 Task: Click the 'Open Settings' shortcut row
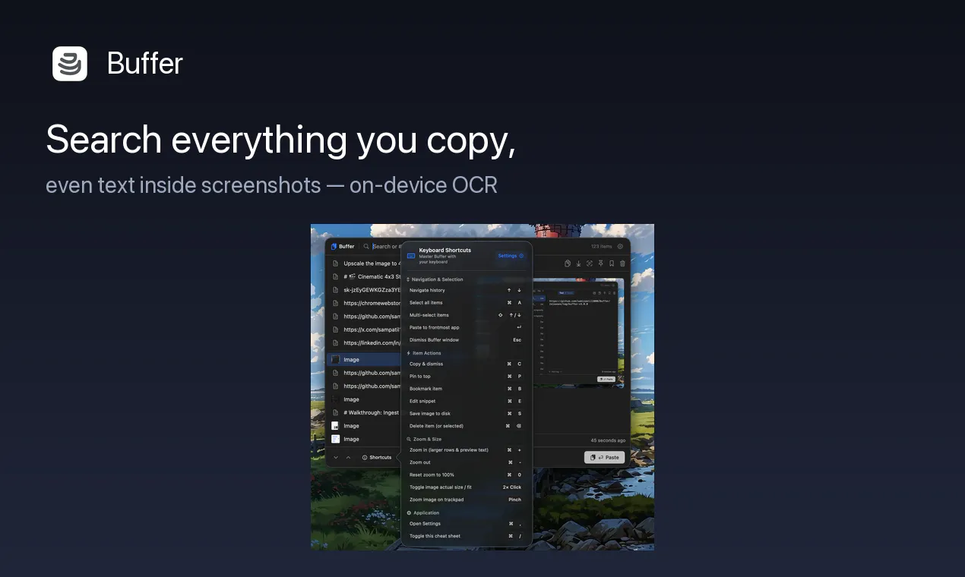(x=466, y=524)
